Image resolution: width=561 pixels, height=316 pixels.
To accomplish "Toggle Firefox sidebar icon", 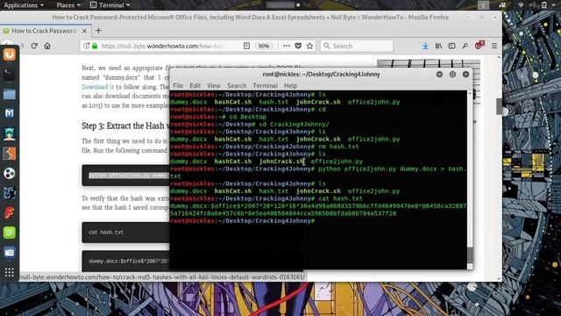I will (451, 46).
